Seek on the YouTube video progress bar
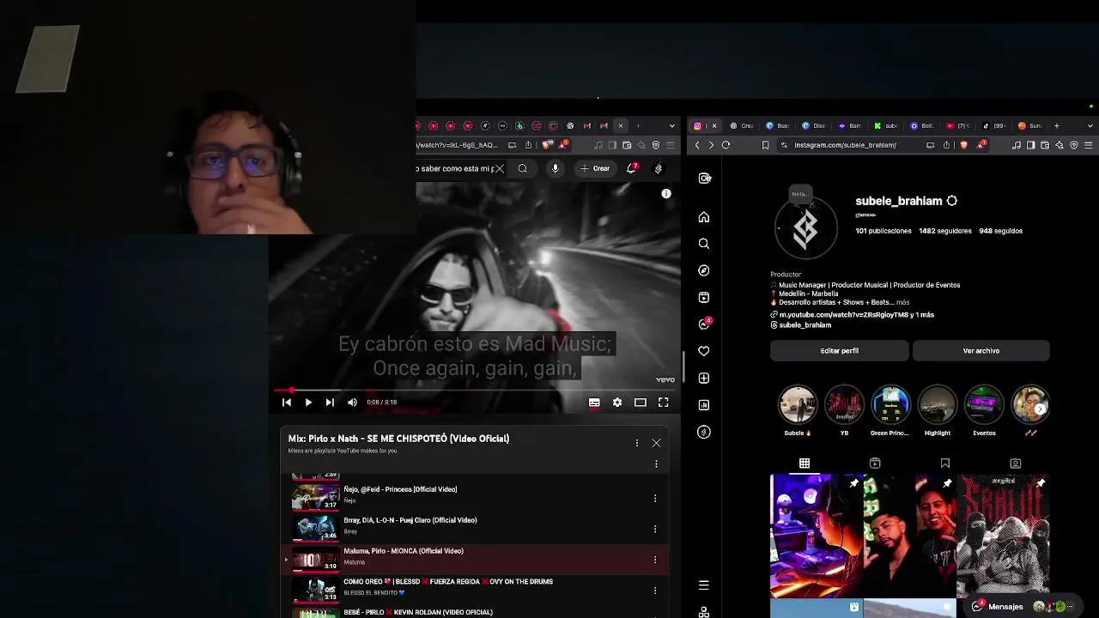This screenshot has height=618, width=1099. (475, 390)
